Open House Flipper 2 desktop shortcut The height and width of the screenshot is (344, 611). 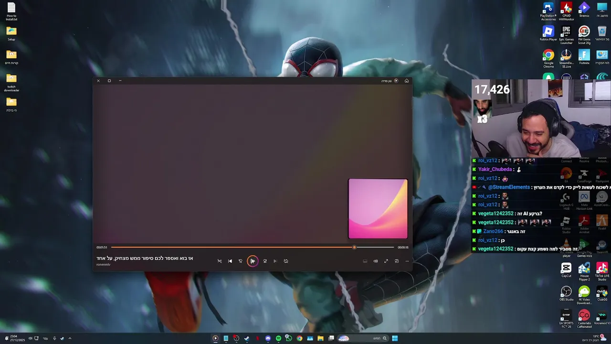point(584,271)
